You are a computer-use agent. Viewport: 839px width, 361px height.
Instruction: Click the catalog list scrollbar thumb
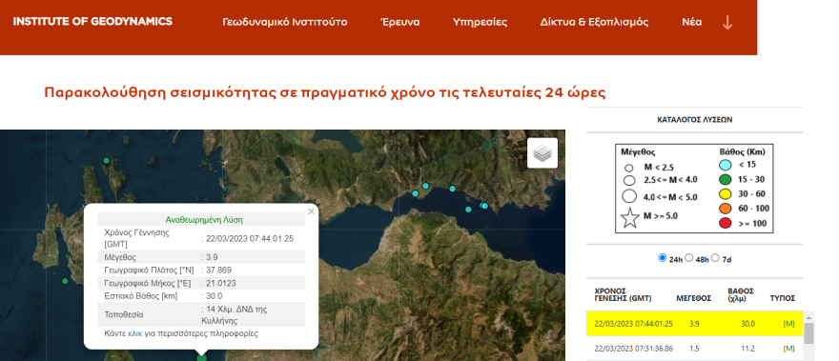point(808,333)
